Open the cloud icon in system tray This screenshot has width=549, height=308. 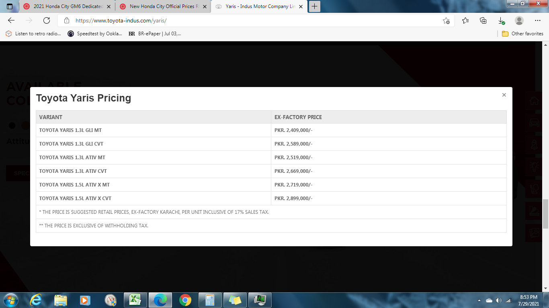coord(489,300)
